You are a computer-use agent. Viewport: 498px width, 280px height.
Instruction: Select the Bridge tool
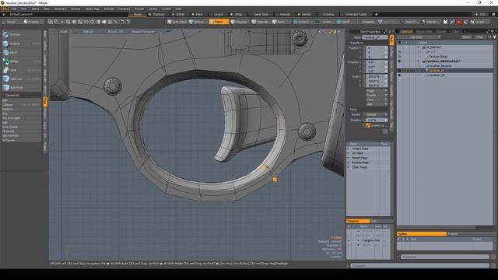point(21,61)
